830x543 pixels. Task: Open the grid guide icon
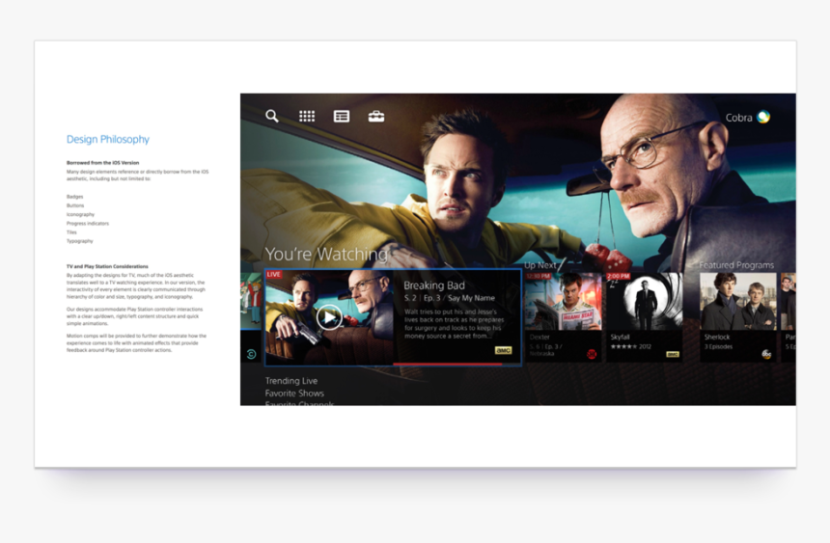(x=307, y=116)
